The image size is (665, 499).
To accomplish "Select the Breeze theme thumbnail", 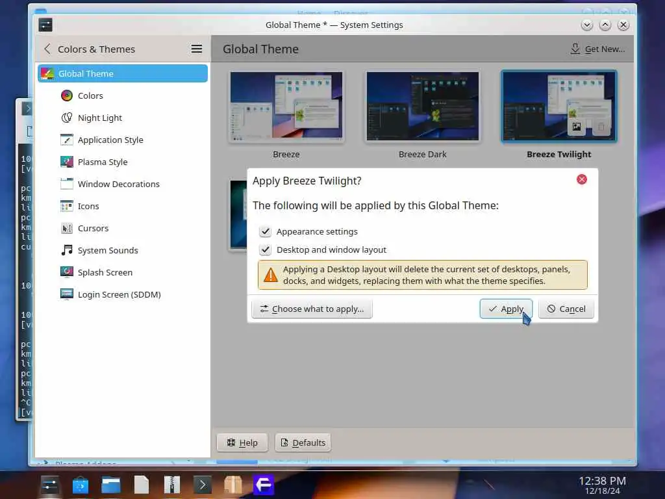I will click(x=286, y=106).
